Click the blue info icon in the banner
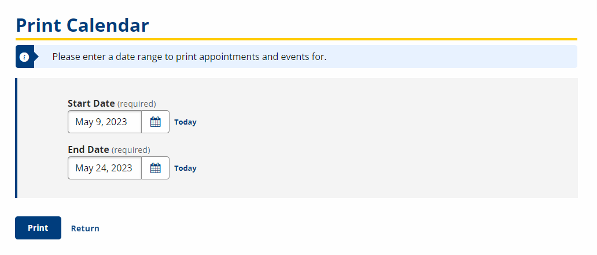This screenshot has width=597, height=255. (24, 57)
